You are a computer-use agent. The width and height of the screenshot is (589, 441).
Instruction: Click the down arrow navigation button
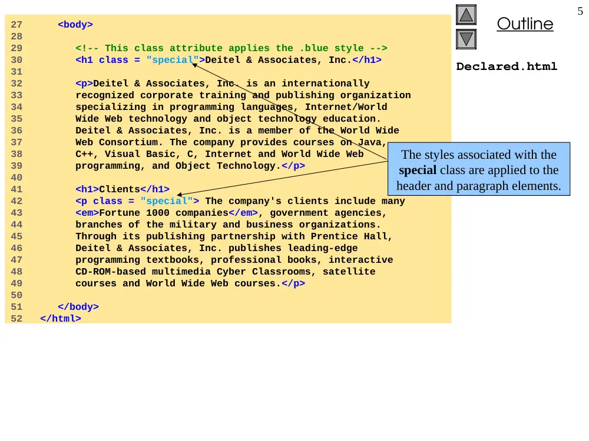466,39
